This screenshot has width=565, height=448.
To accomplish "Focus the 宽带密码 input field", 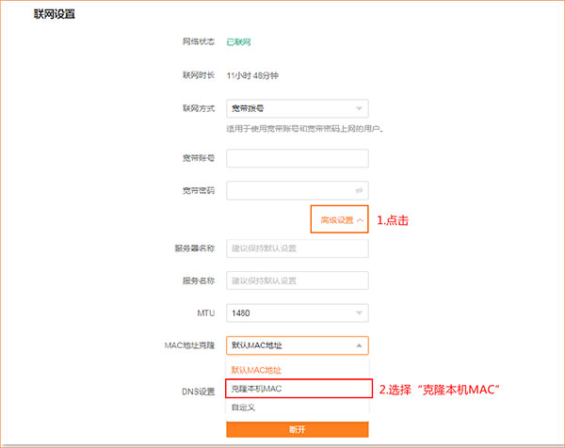I will click(287, 190).
